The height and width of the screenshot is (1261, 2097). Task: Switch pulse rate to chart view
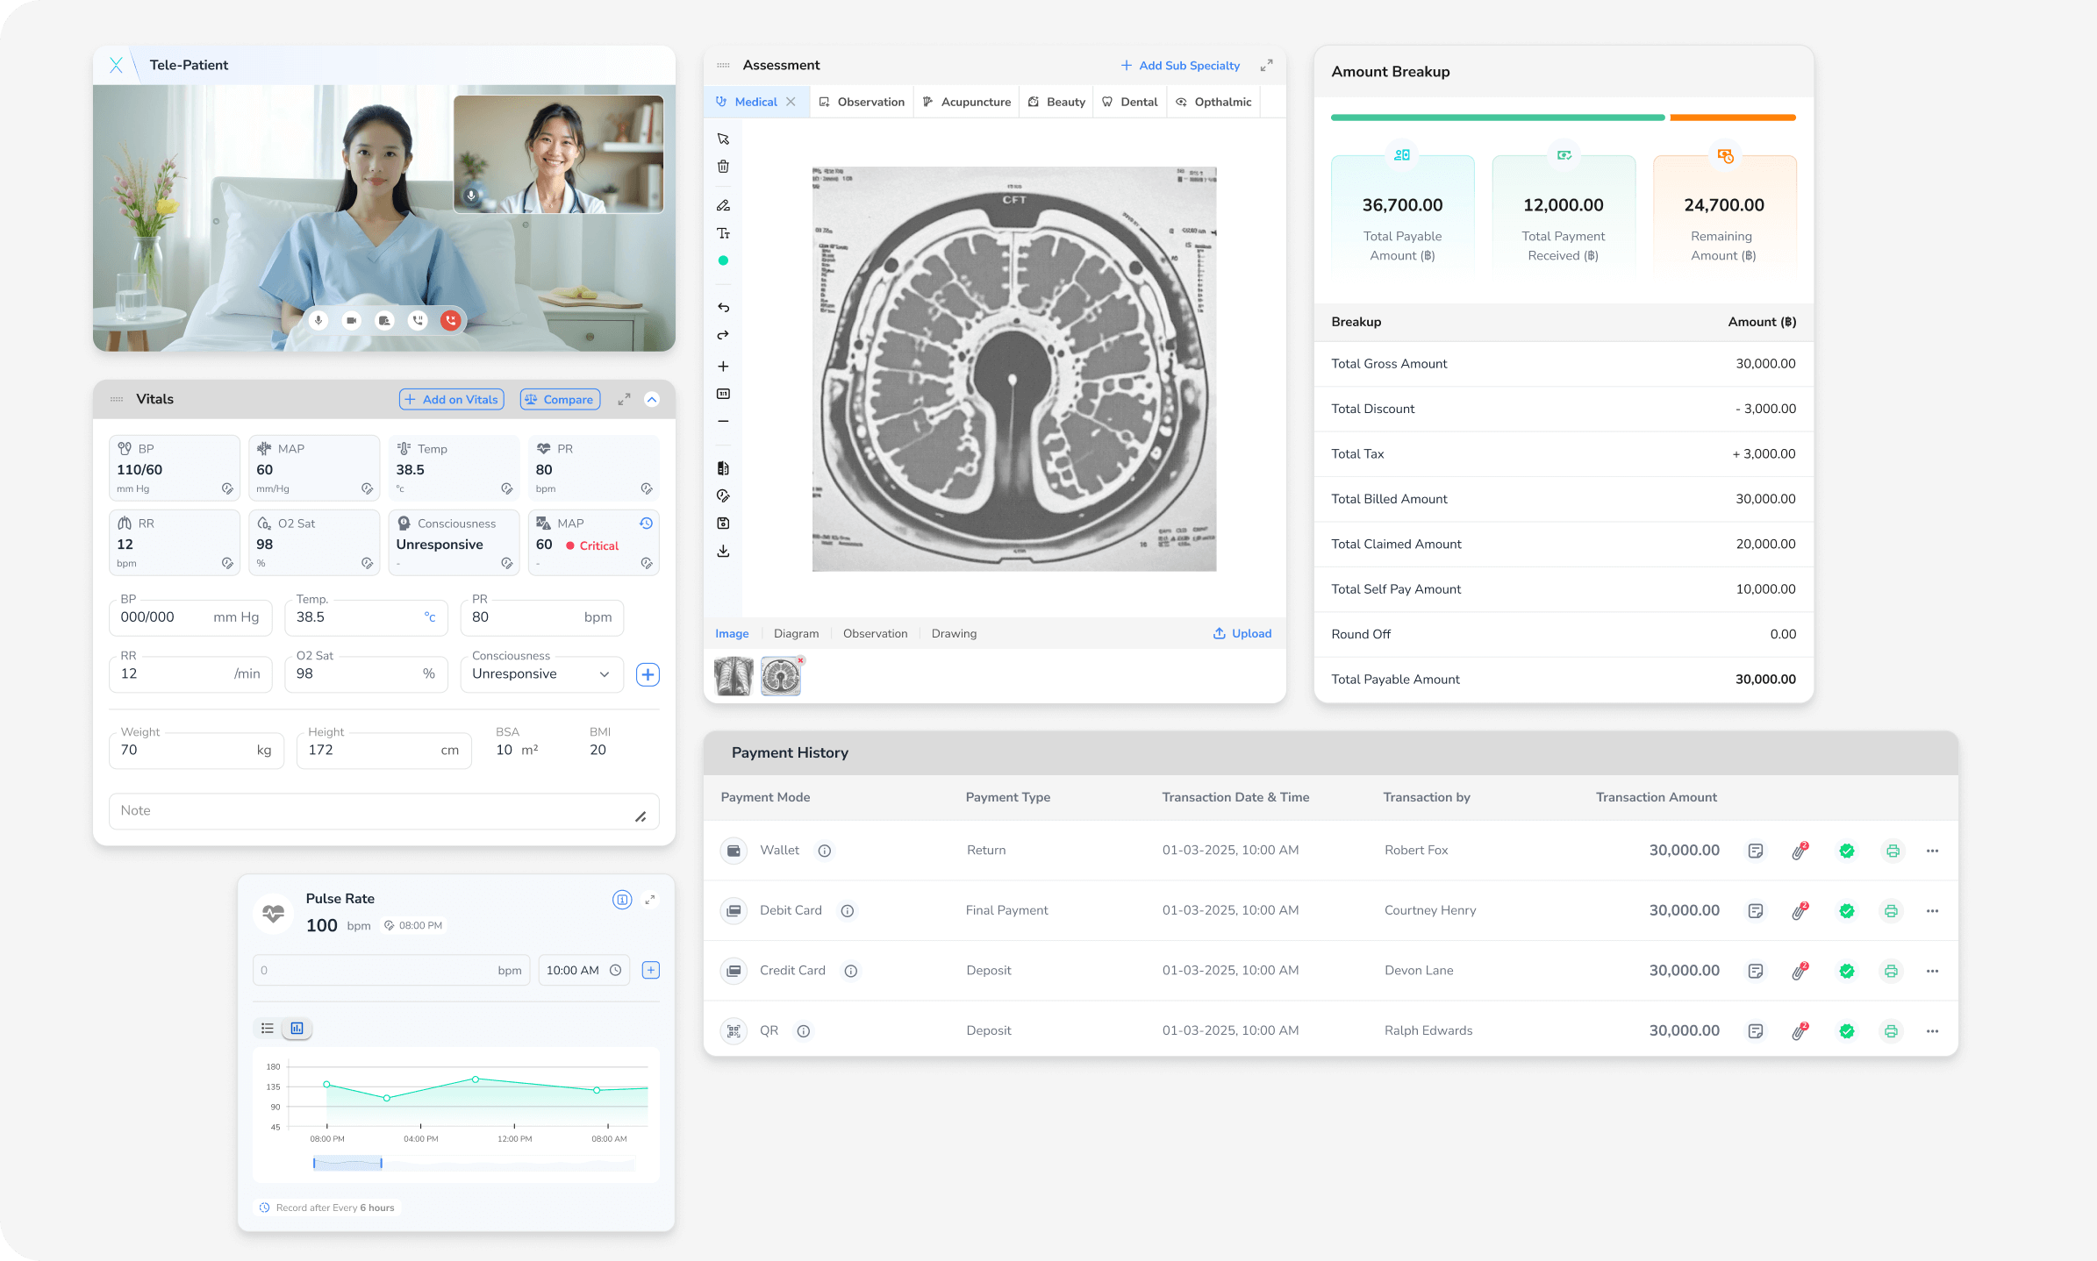(297, 1028)
